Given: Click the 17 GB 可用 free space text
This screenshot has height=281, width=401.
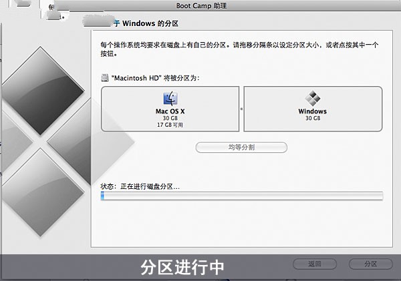Looking at the screenshot, I should (170, 125).
